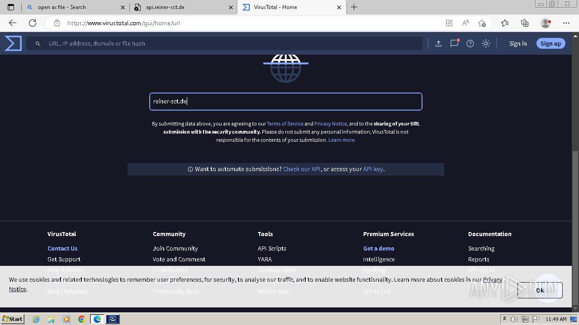
Task: Click the Sign in link
Action: (518, 43)
